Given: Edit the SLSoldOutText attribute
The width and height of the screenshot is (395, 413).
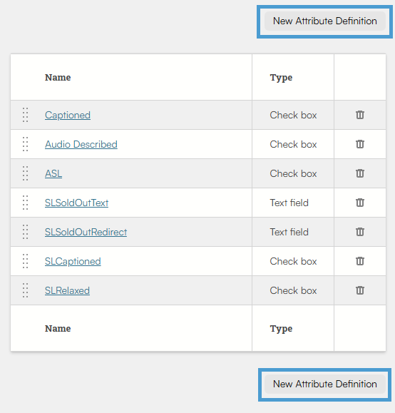Looking at the screenshot, I should [x=76, y=203].
